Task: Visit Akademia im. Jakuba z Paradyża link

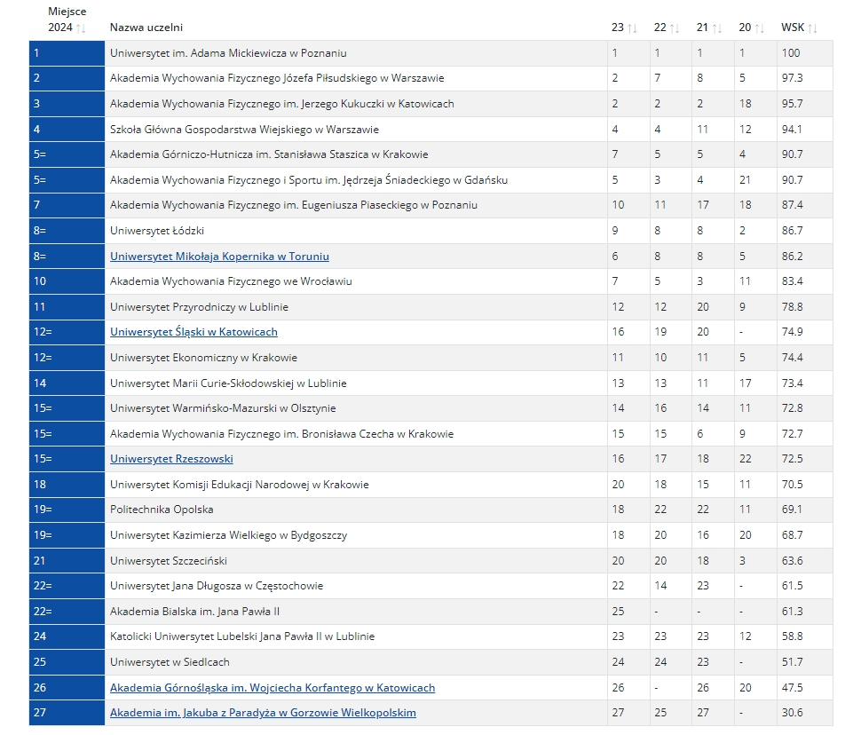Action: pyautogui.click(x=263, y=713)
